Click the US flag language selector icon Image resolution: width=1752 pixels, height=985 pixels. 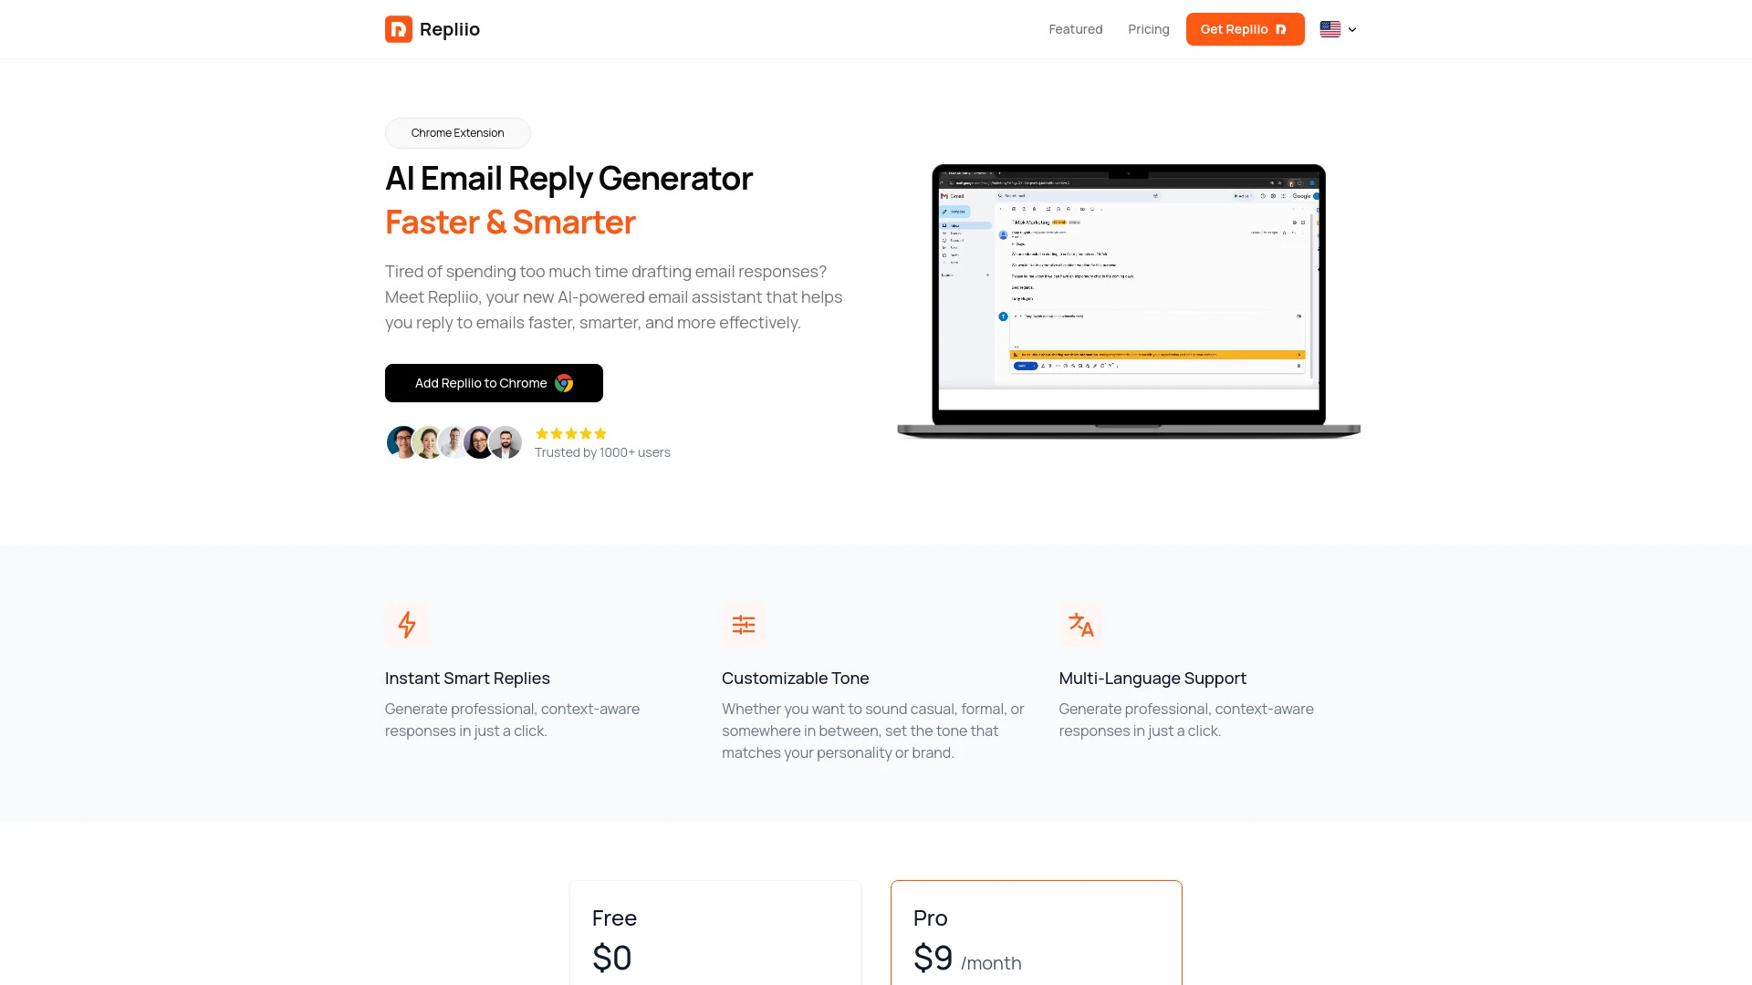[1330, 29]
